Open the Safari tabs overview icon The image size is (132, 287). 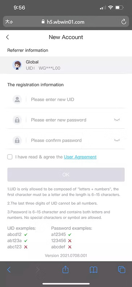pos(121,270)
